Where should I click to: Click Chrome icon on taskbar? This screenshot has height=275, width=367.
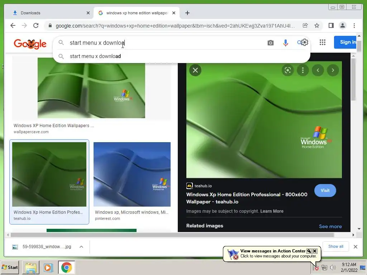(66, 267)
